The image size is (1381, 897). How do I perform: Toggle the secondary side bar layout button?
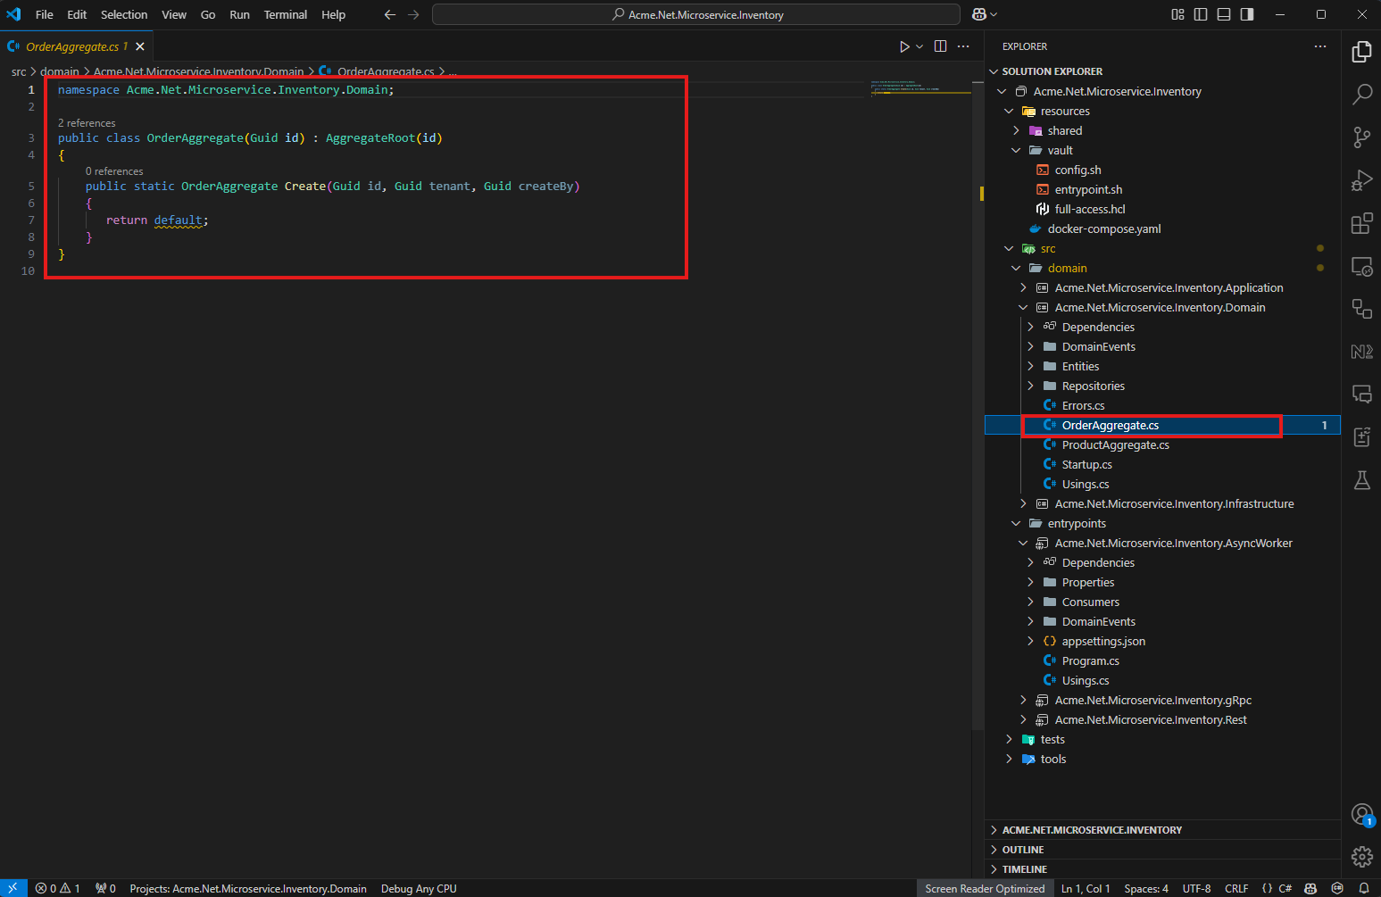(x=1247, y=14)
